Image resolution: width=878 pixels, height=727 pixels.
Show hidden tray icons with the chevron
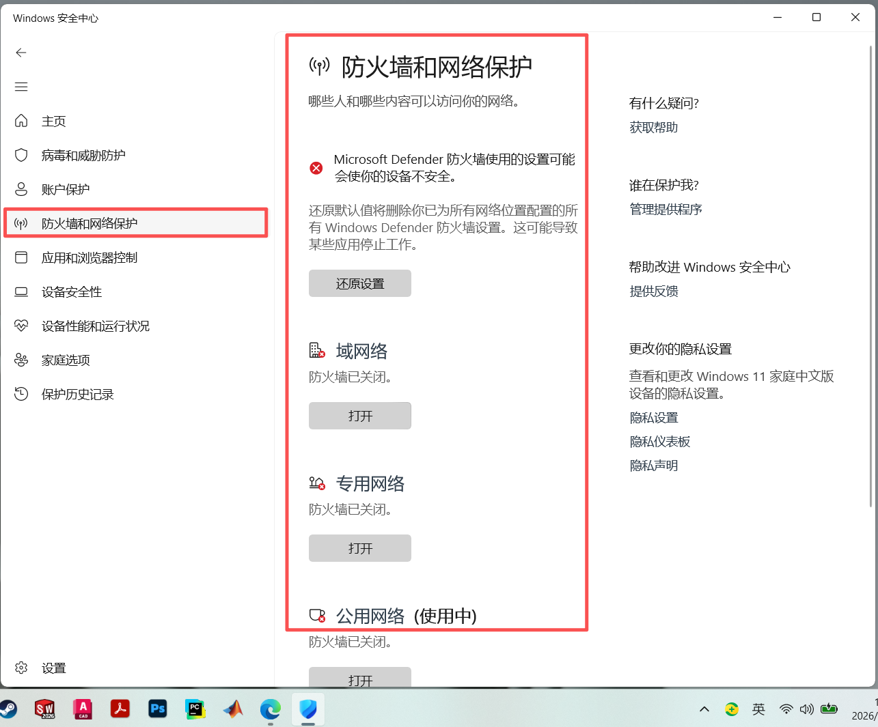click(704, 709)
